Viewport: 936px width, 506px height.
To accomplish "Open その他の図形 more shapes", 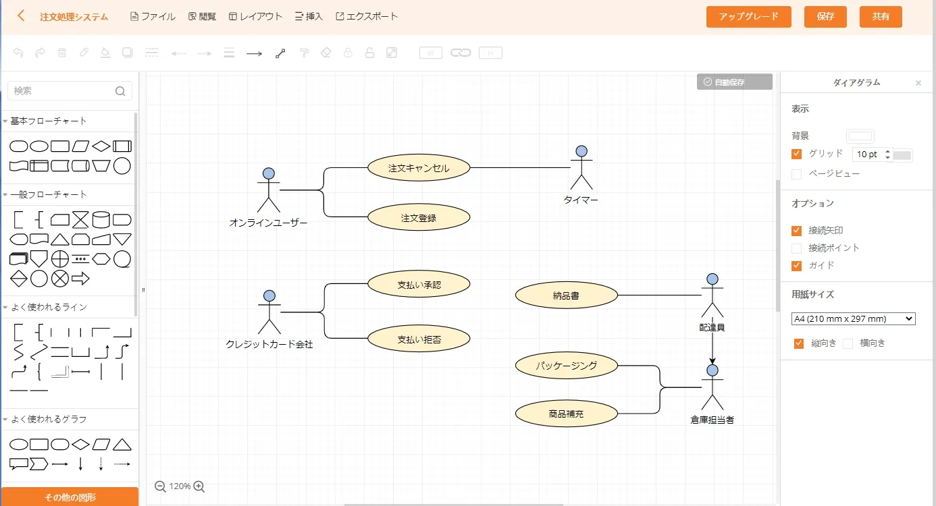I will click(x=70, y=497).
